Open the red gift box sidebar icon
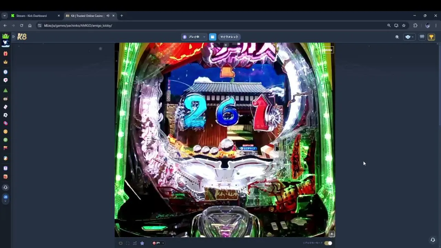Screen dimensions: 441x248 [x=5, y=54]
